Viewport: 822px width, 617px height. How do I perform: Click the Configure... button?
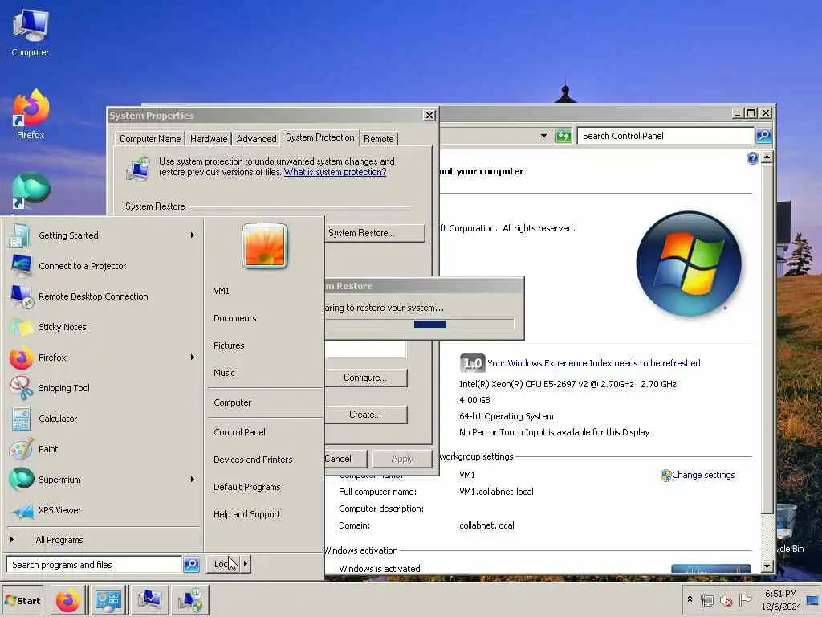click(x=366, y=378)
